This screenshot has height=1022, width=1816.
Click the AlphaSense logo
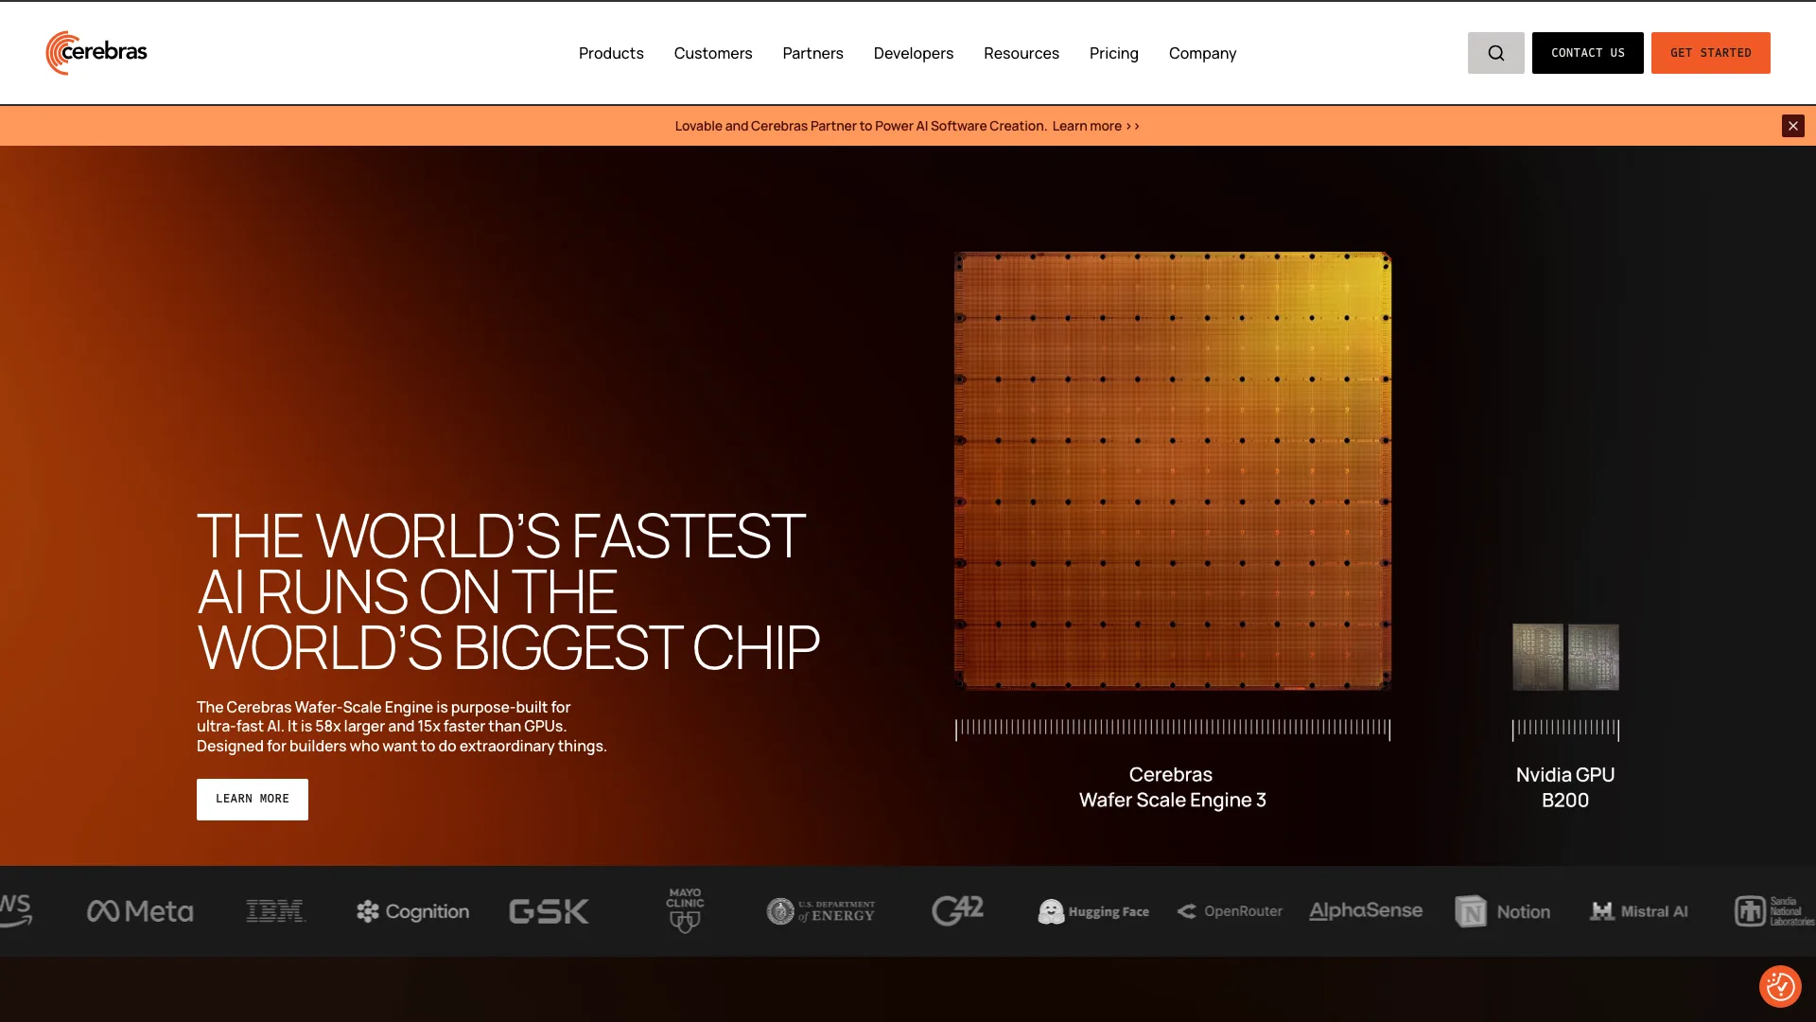1366,911
